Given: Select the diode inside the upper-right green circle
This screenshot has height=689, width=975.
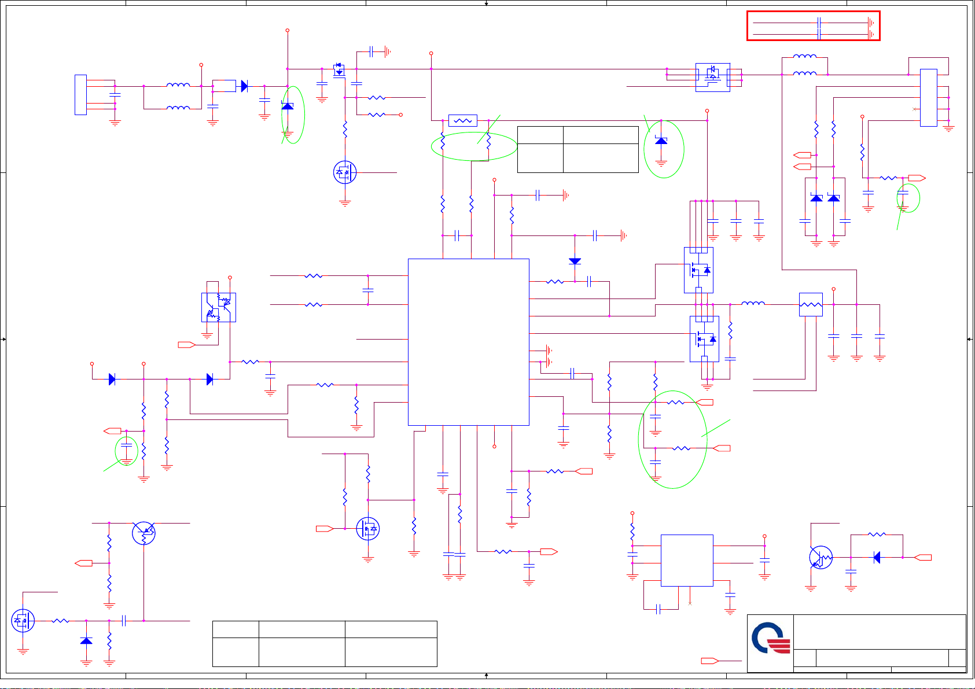Looking at the screenshot, I should (661, 141).
